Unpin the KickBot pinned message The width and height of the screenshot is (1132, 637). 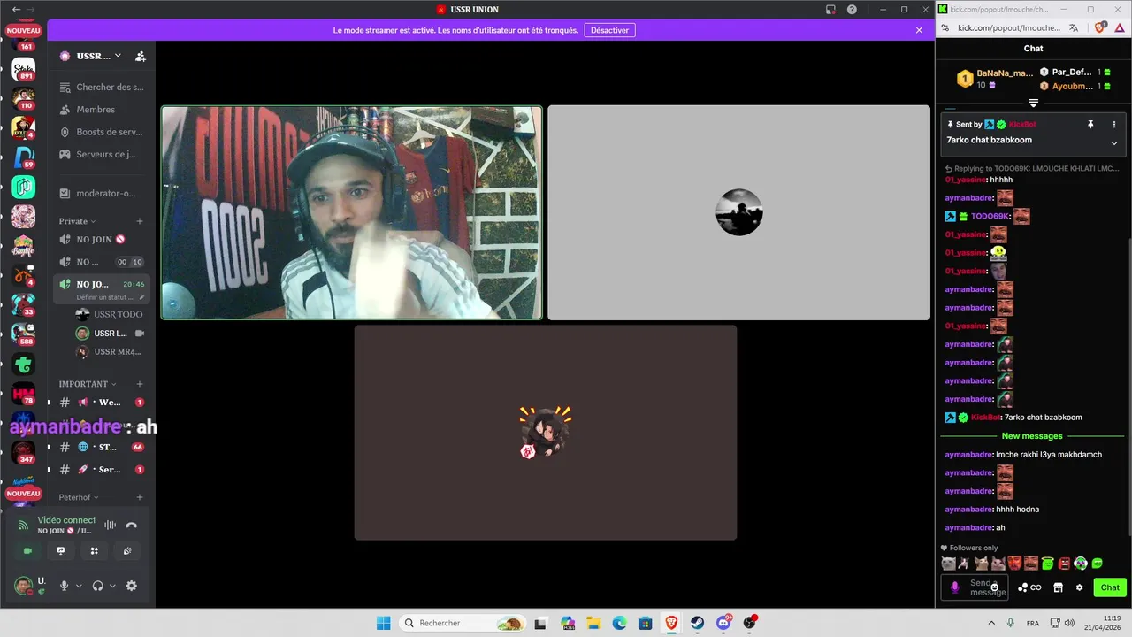tap(1090, 125)
